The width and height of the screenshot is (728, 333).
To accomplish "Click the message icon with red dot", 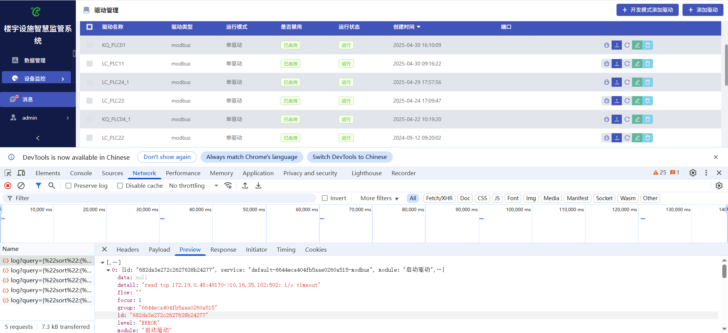I will pyautogui.click(x=14, y=99).
